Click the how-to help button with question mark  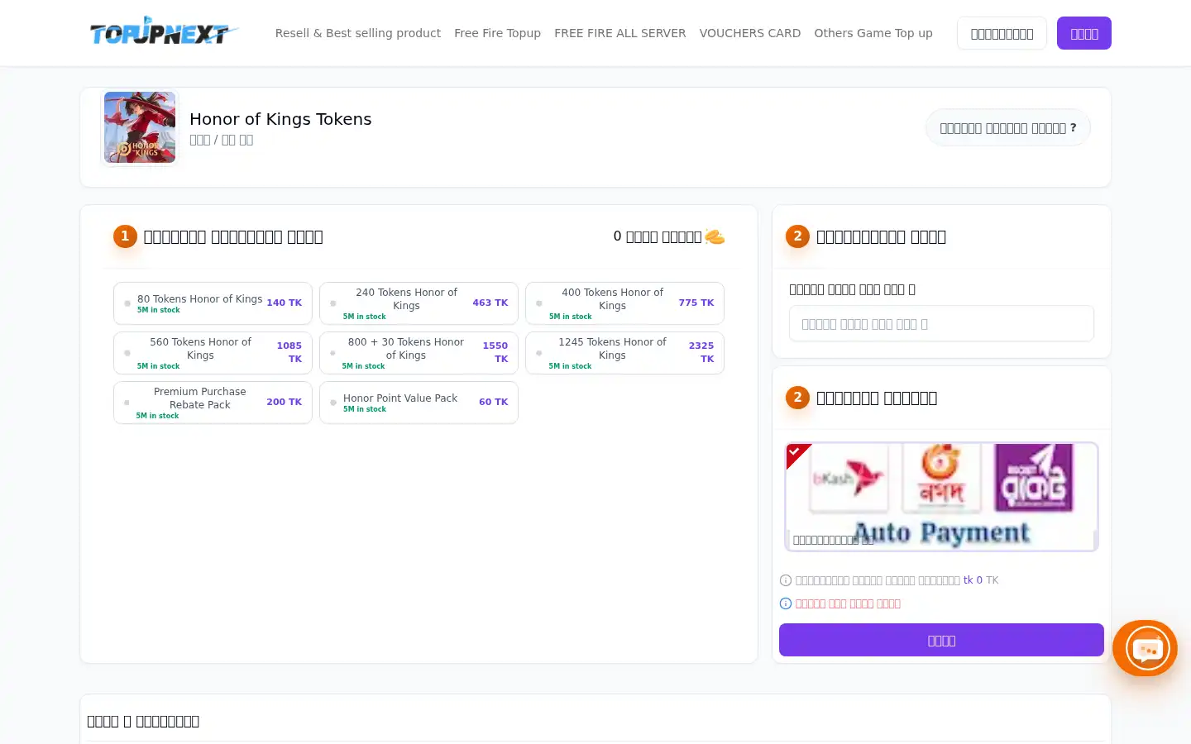pos(1008,128)
